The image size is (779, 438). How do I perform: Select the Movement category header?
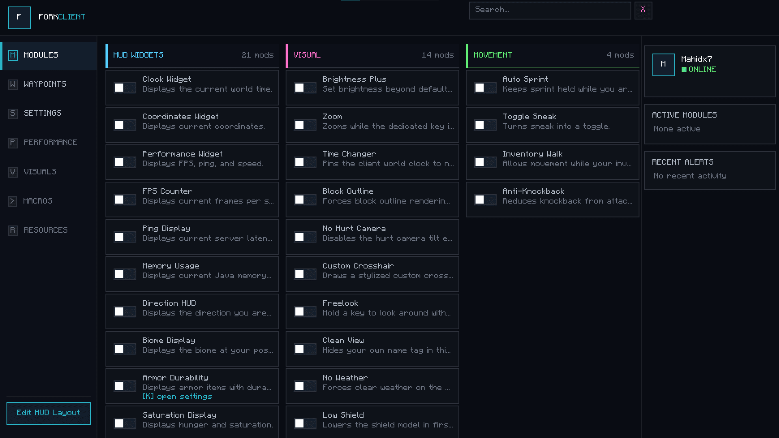553,55
